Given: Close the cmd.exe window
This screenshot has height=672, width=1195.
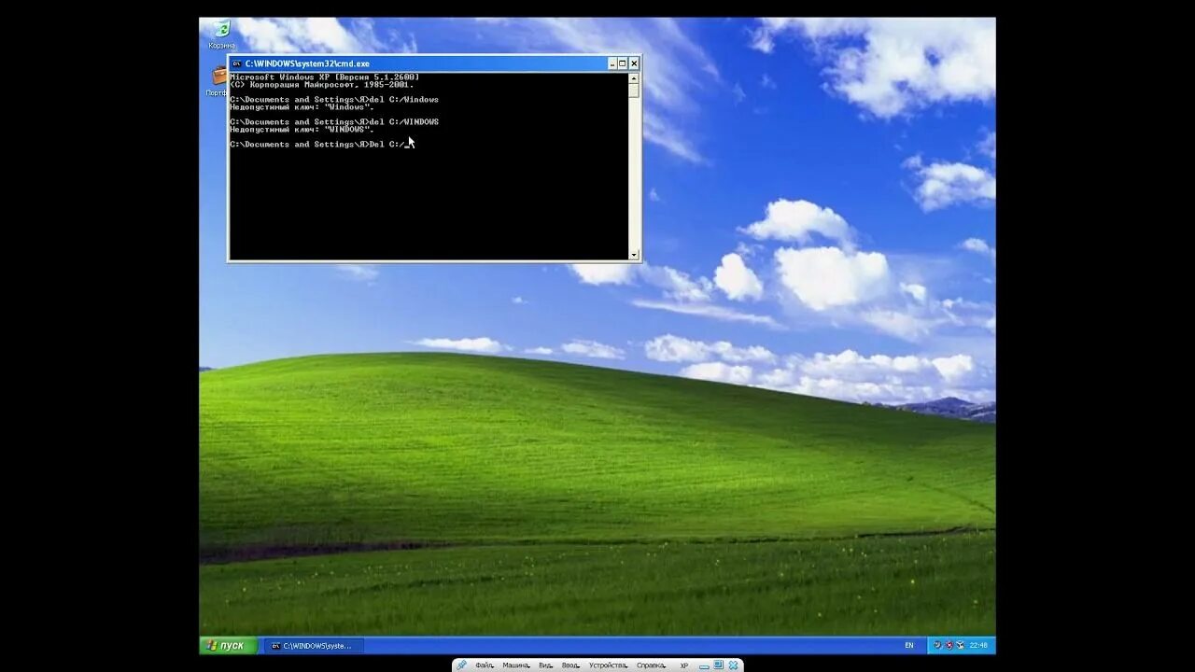Looking at the screenshot, I should pyautogui.click(x=634, y=63).
